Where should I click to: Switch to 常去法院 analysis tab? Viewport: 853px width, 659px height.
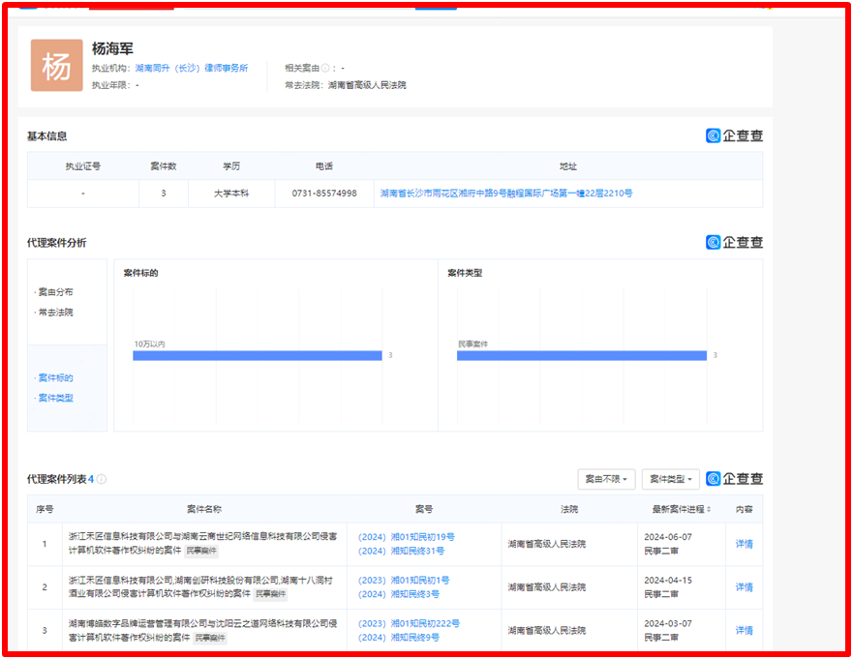click(x=55, y=313)
